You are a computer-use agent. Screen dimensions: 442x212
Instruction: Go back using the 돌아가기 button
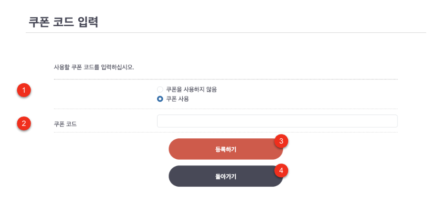[x=225, y=176]
